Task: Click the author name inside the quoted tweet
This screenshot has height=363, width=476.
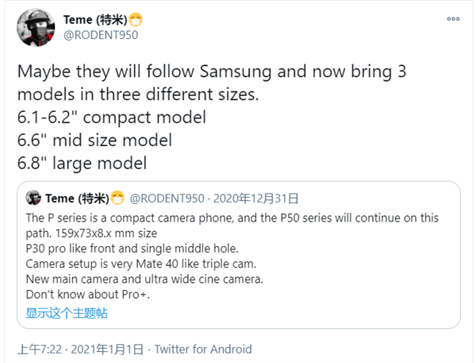Action: (75, 197)
